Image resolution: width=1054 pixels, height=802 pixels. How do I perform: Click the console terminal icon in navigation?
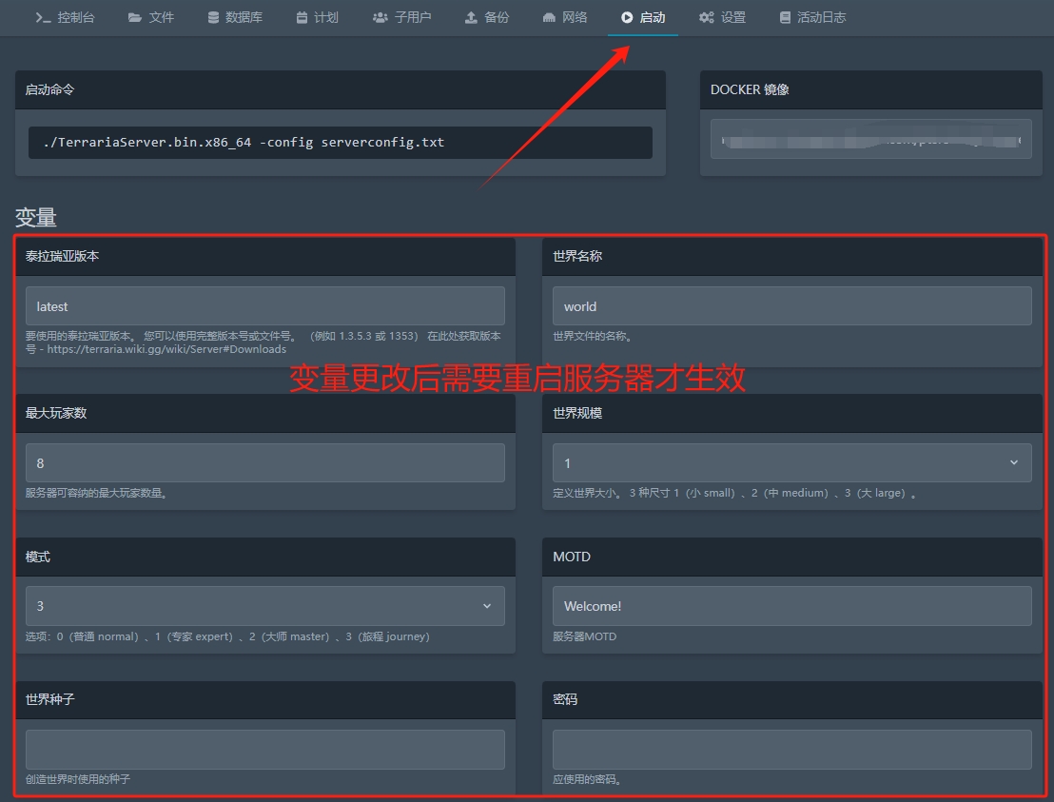(42, 17)
